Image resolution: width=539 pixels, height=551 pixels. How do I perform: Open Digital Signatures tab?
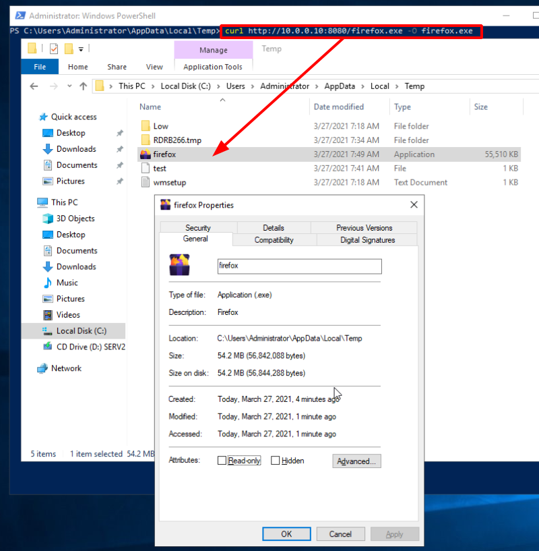point(367,240)
